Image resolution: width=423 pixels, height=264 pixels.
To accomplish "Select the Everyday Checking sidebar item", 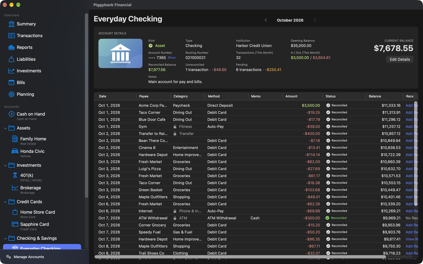I will (x=42, y=247).
